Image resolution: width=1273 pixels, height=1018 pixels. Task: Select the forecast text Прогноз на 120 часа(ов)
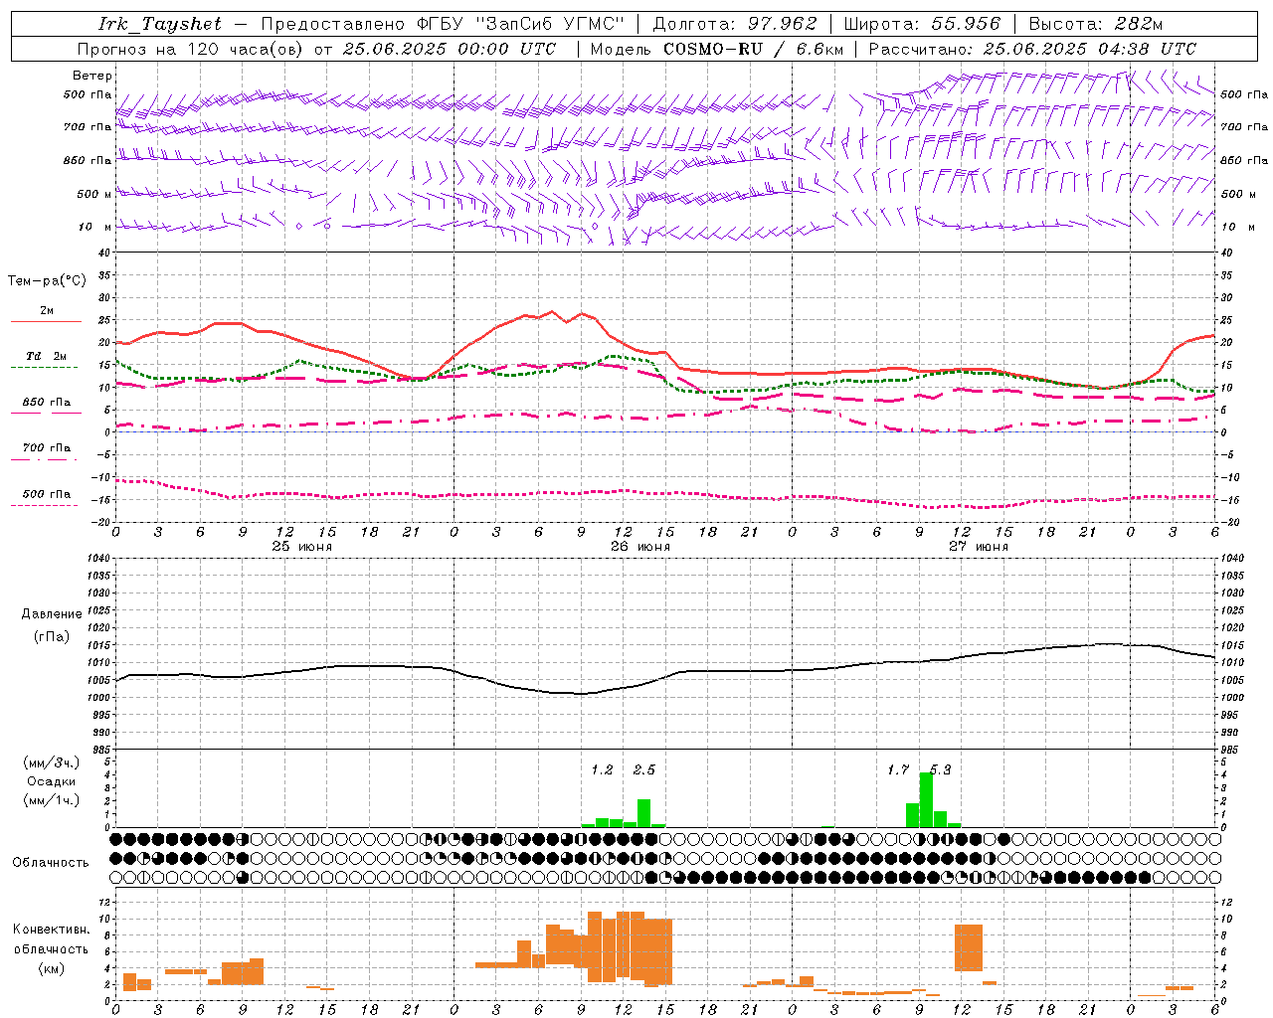click(x=191, y=49)
